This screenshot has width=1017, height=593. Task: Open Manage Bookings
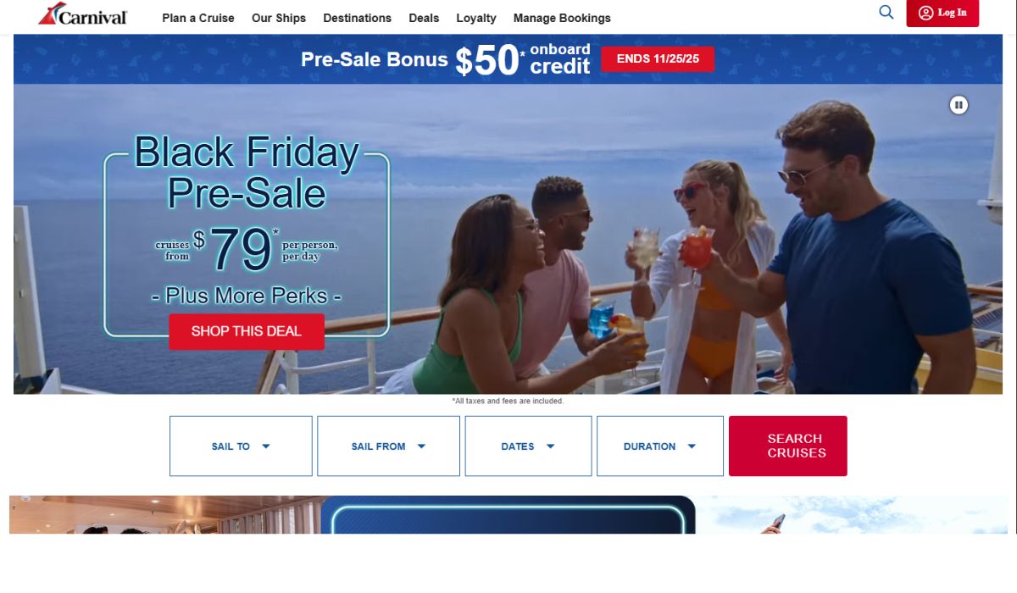pyautogui.click(x=562, y=18)
